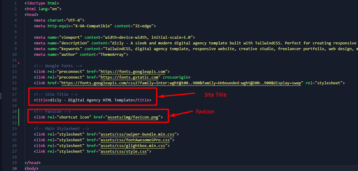Open the fonts.gstatic.com preconnect URL
The width and height of the screenshot is (358, 171).
pyautogui.click(x=130, y=77)
